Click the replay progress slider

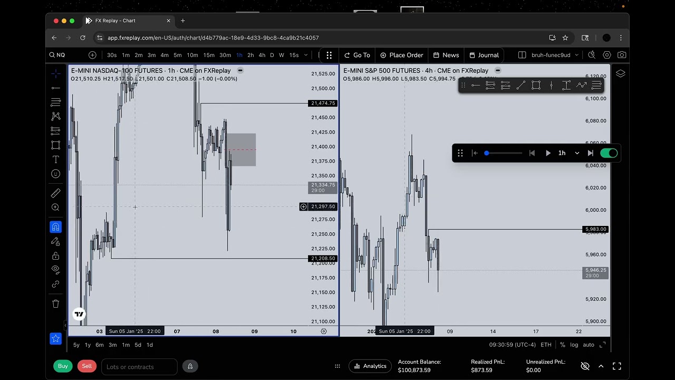pos(504,153)
